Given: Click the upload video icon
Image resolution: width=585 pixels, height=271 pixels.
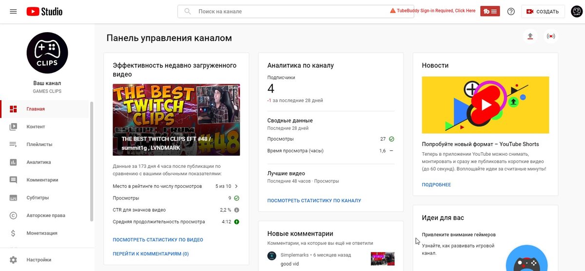Looking at the screenshot, I should point(530,36).
